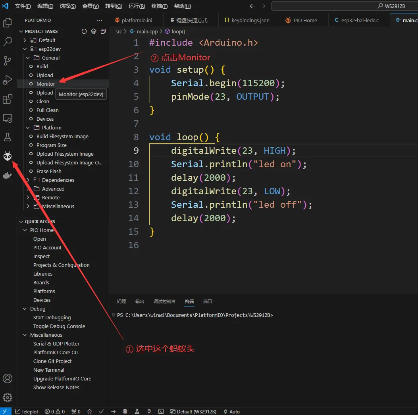The image size is (418, 415).
Task: Click Libraries in Quick Access
Action: [x=42, y=274]
